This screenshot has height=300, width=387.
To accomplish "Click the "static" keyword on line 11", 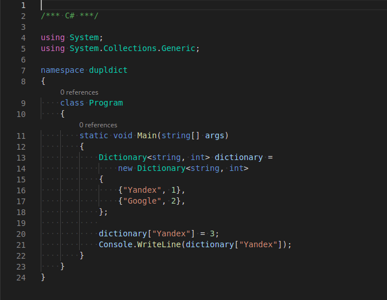I will (x=94, y=135).
